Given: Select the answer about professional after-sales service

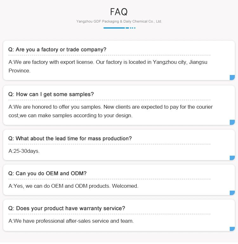Looking at the screenshot, I should [71, 221].
